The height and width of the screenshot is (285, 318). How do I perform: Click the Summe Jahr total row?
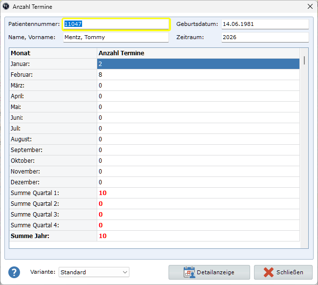pyautogui.click(x=154, y=236)
